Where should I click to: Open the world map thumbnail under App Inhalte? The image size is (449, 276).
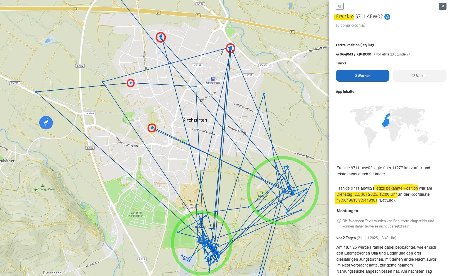pos(387,125)
